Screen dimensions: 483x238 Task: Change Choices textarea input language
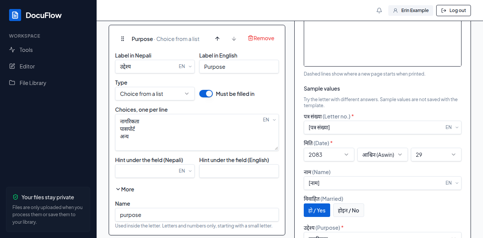[270, 120]
